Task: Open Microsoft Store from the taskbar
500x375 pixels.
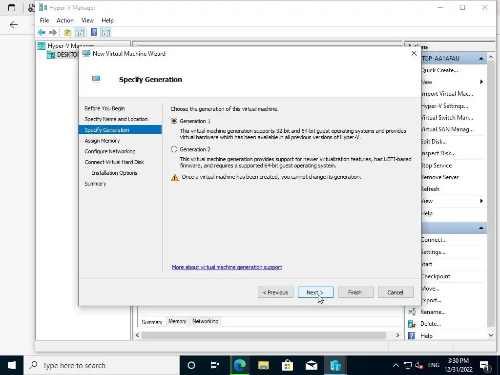Action: (287, 365)
